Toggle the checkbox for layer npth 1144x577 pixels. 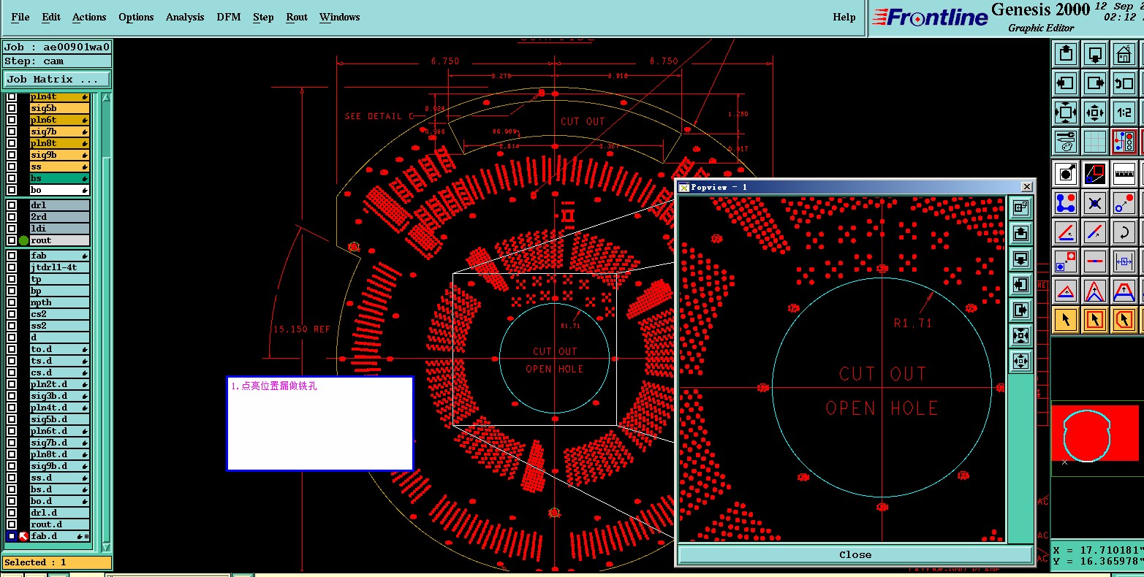[12, 302]
